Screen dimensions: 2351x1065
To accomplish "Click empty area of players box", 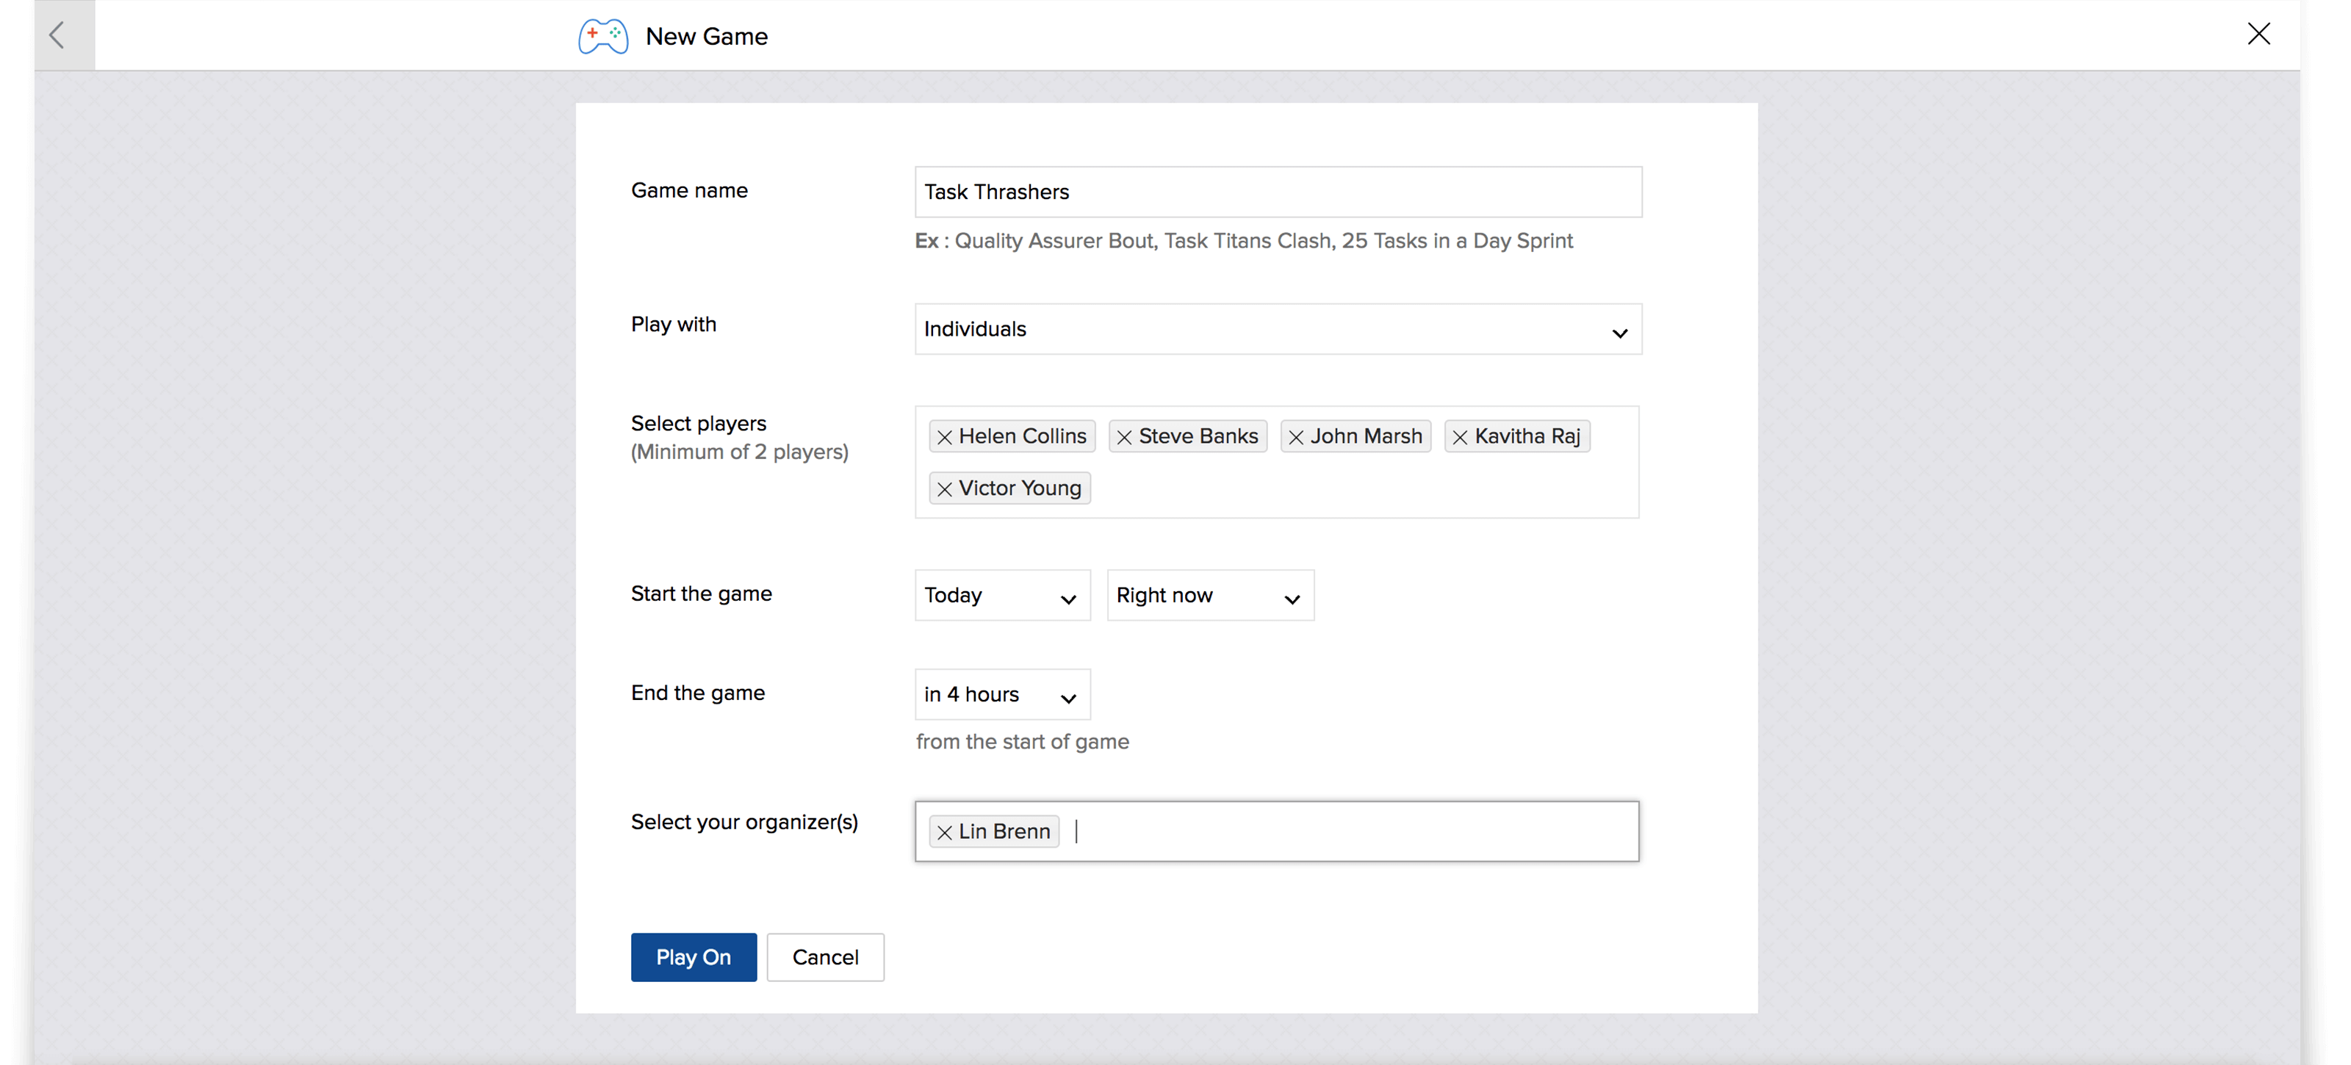I will 1369,488.
